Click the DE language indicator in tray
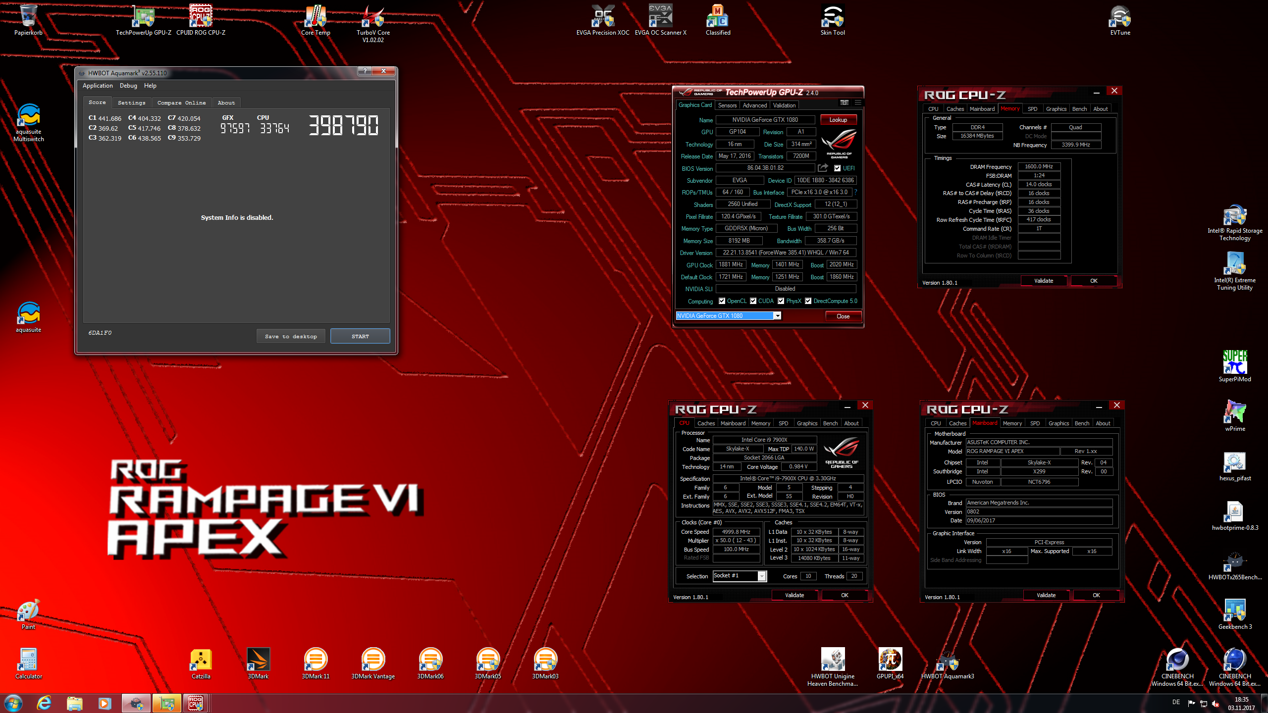 [1176, 702]
